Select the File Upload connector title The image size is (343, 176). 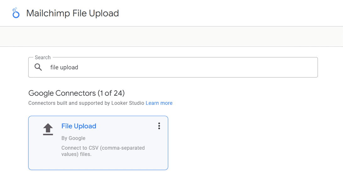[79, 126]
